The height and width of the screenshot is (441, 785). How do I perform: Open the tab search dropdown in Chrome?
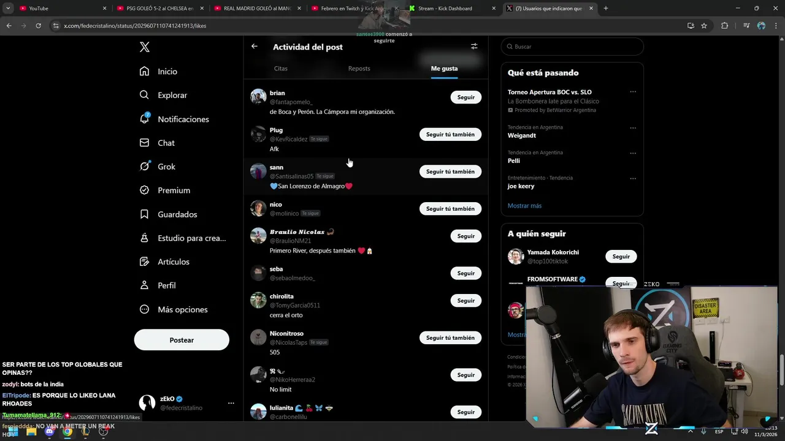pyautogui.click(x=8, y=9)
